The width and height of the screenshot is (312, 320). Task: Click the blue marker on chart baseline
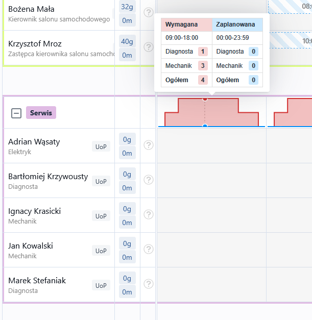(x=205, y=126)
